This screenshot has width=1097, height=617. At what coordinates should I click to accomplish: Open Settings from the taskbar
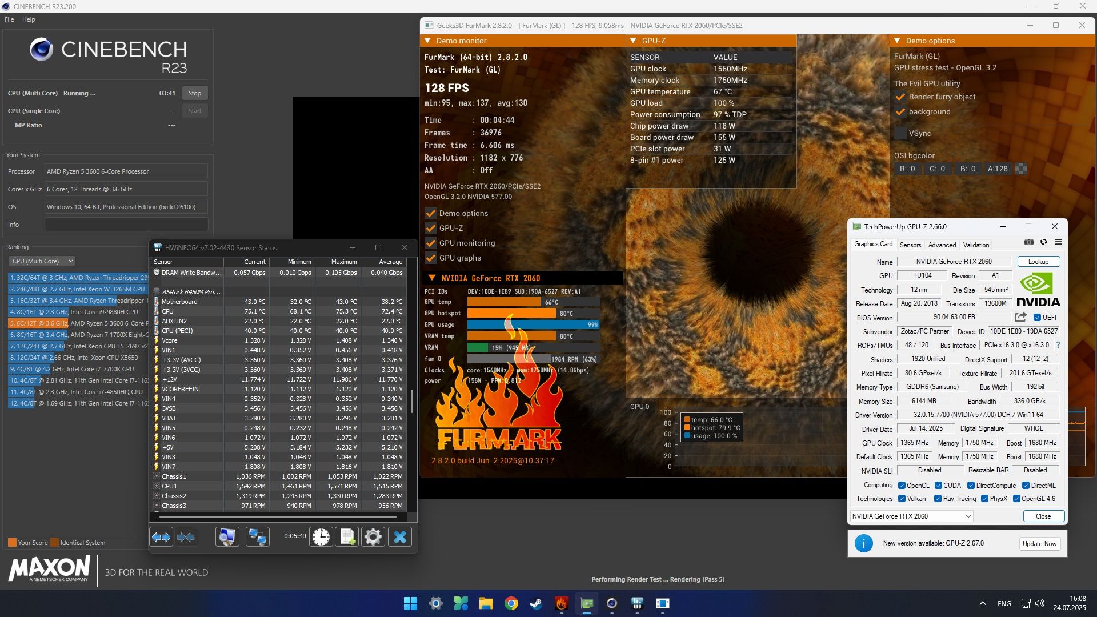pos(435,603)
